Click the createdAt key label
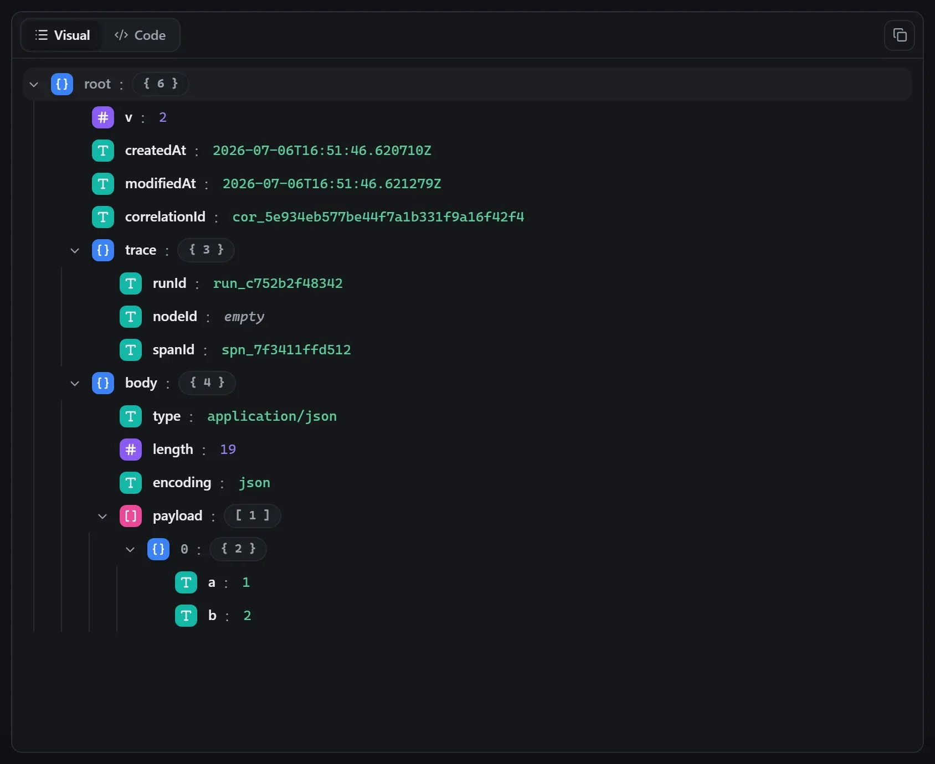This screenshot has height=764, width=935. pos(156,151)
